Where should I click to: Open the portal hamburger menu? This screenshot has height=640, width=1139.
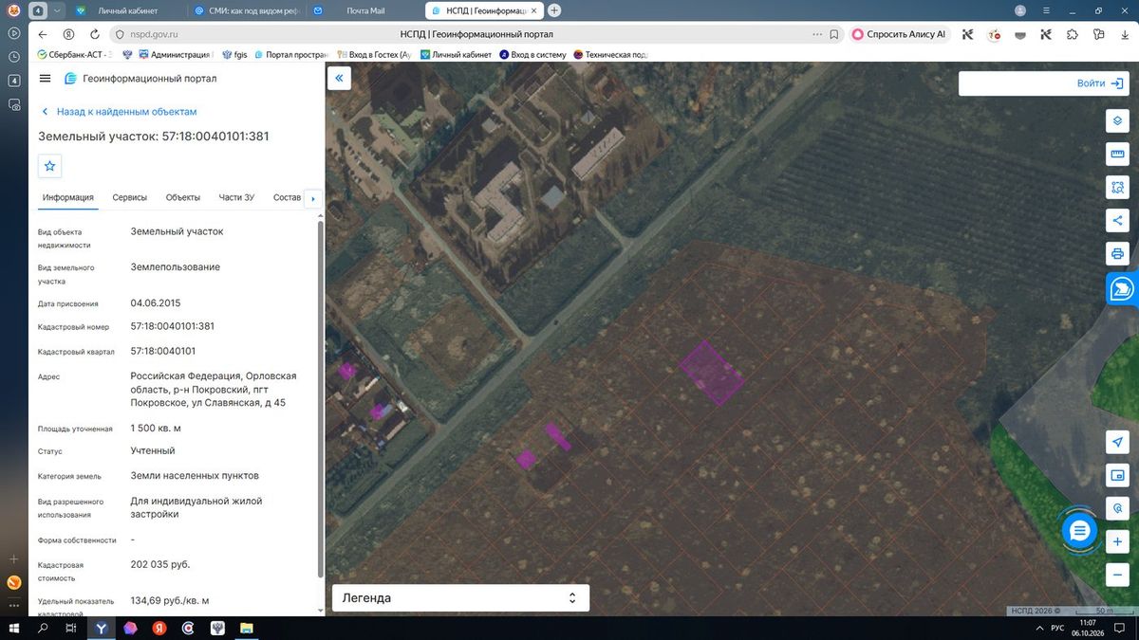coord(46,79)
